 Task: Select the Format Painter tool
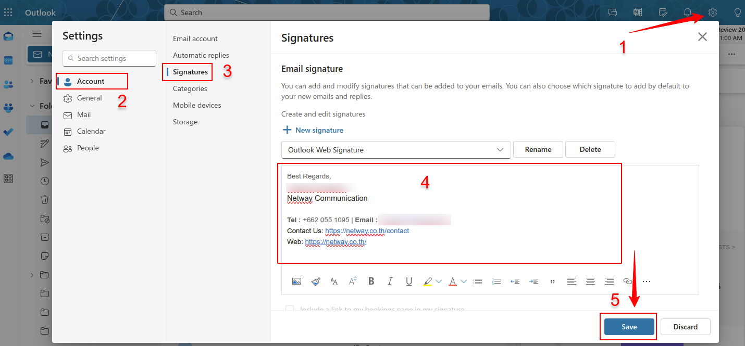(x=315, y=281)
